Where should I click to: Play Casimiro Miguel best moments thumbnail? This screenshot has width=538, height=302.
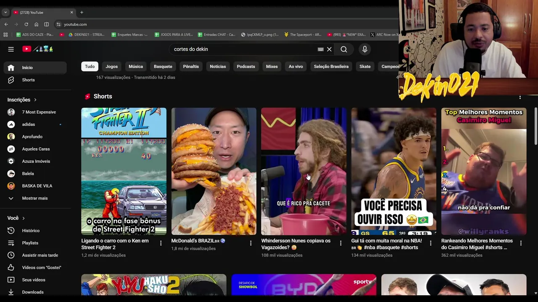click(x=484, y=171)
